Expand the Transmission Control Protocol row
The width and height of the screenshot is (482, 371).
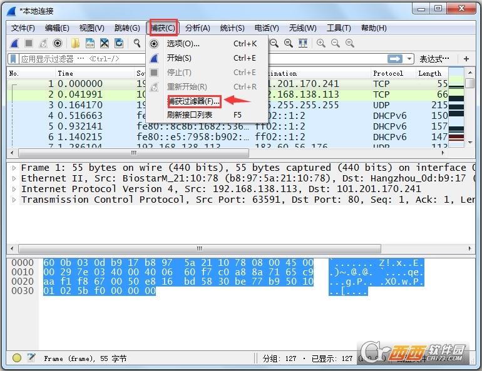[x=14, y=200]
